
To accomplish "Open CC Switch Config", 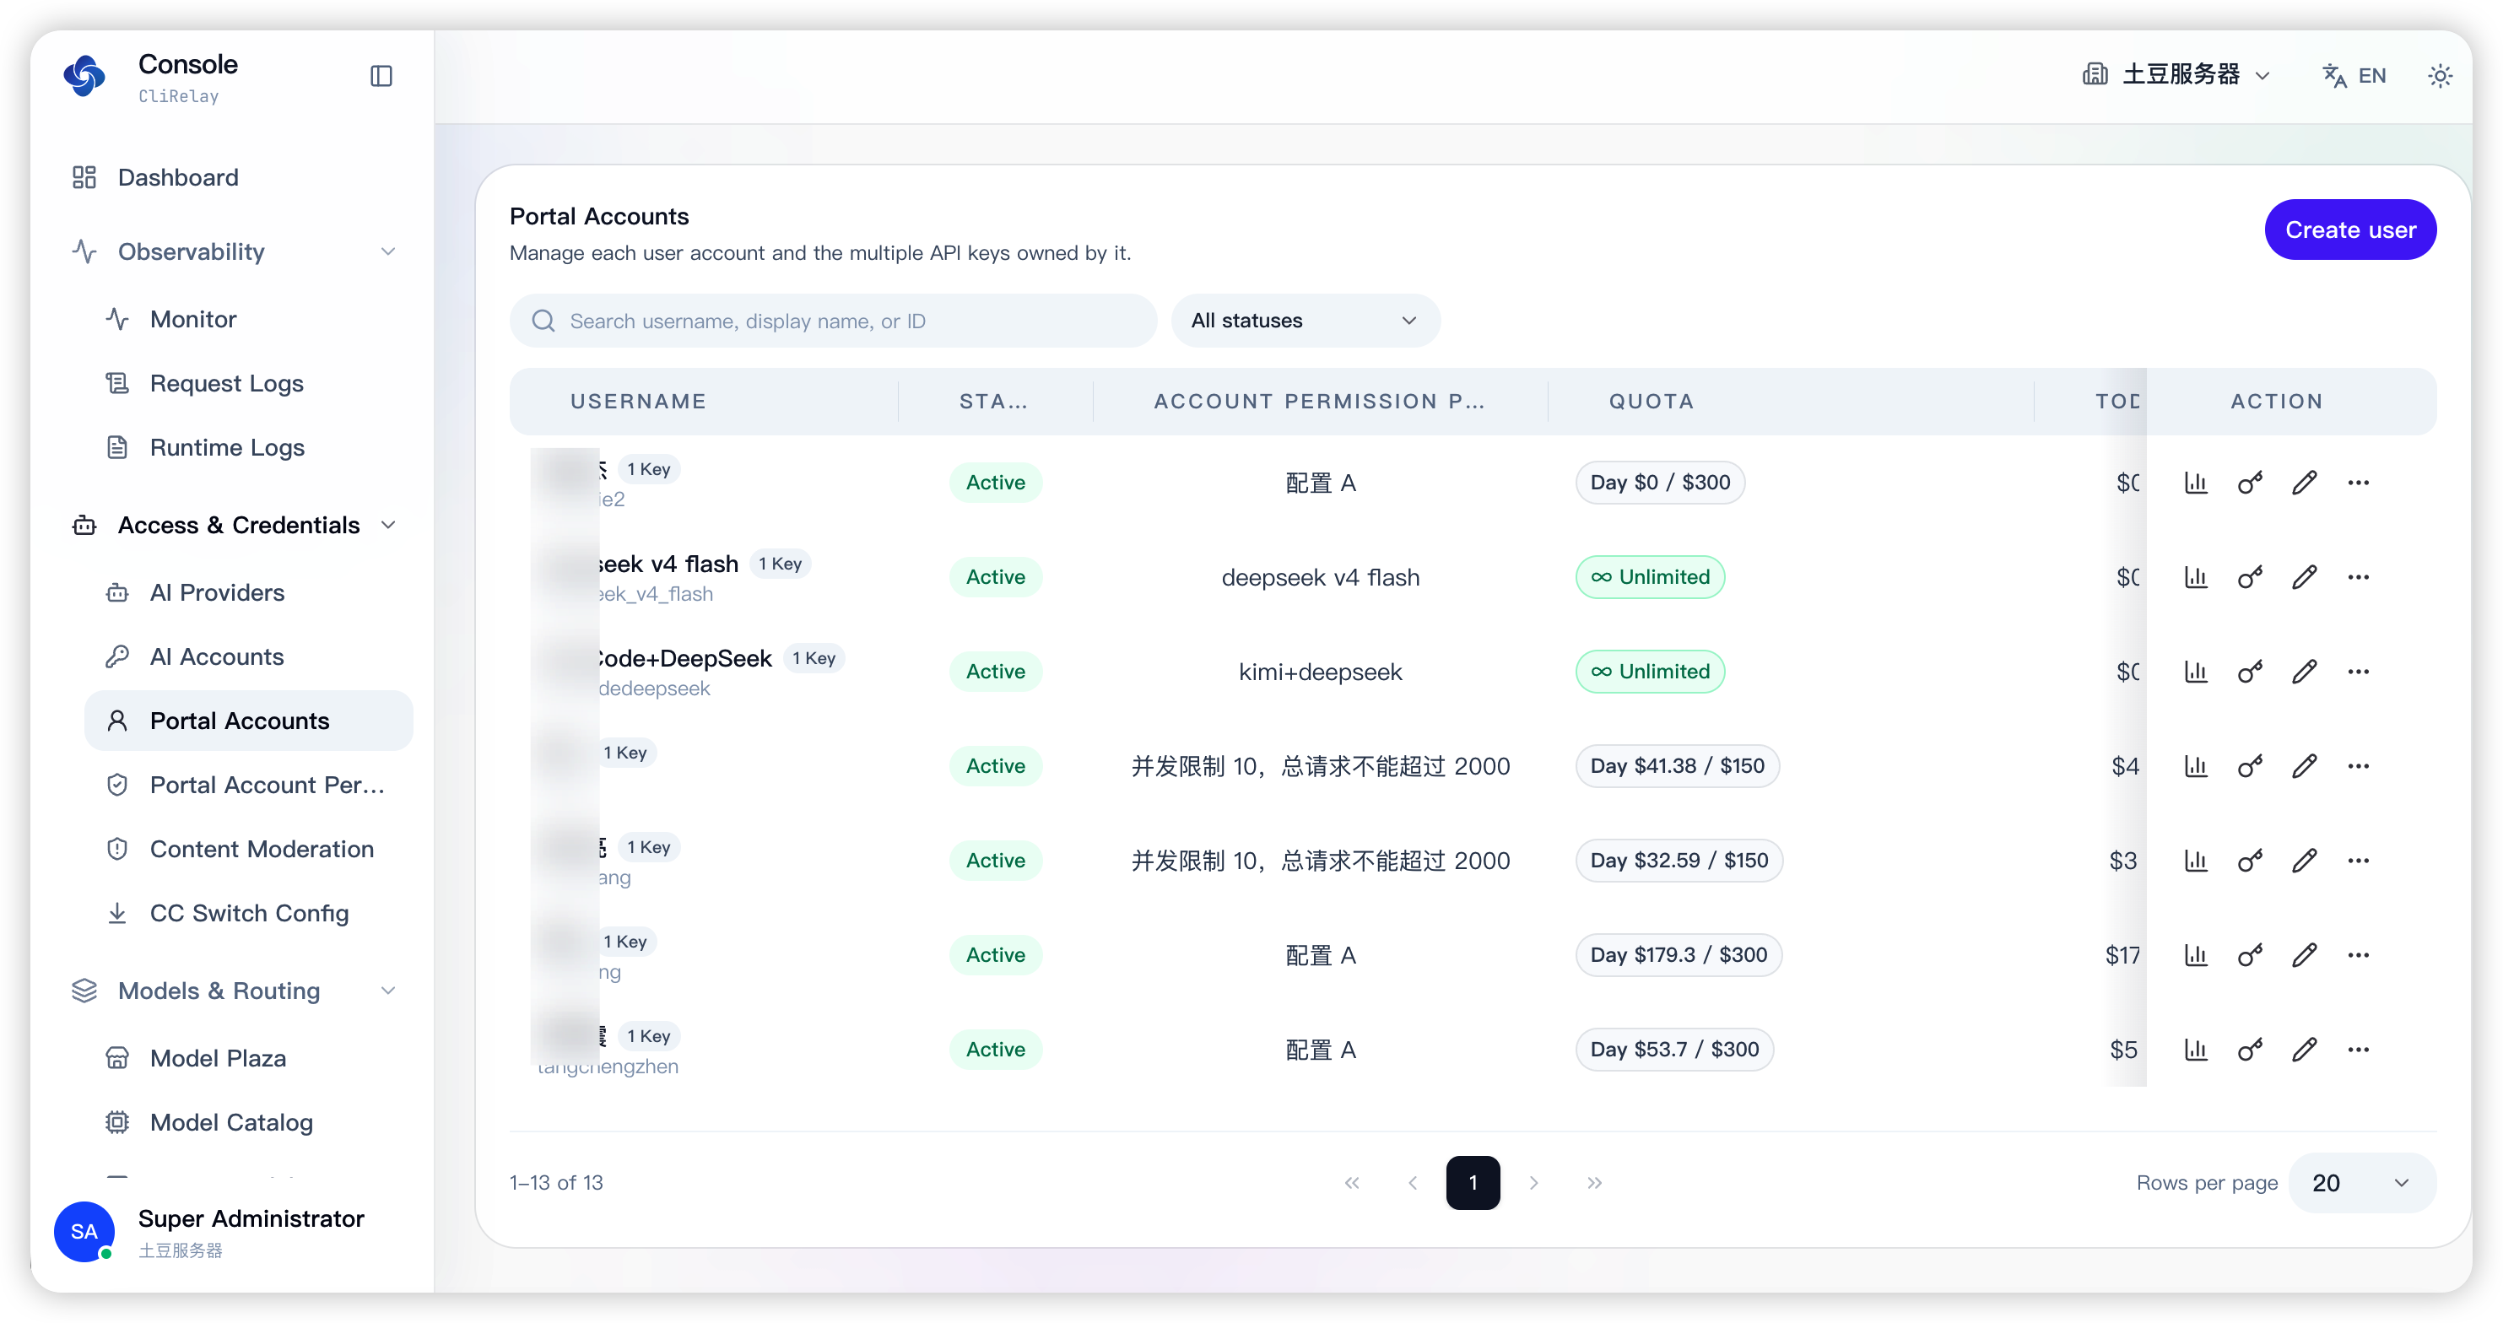I will 249,913.
